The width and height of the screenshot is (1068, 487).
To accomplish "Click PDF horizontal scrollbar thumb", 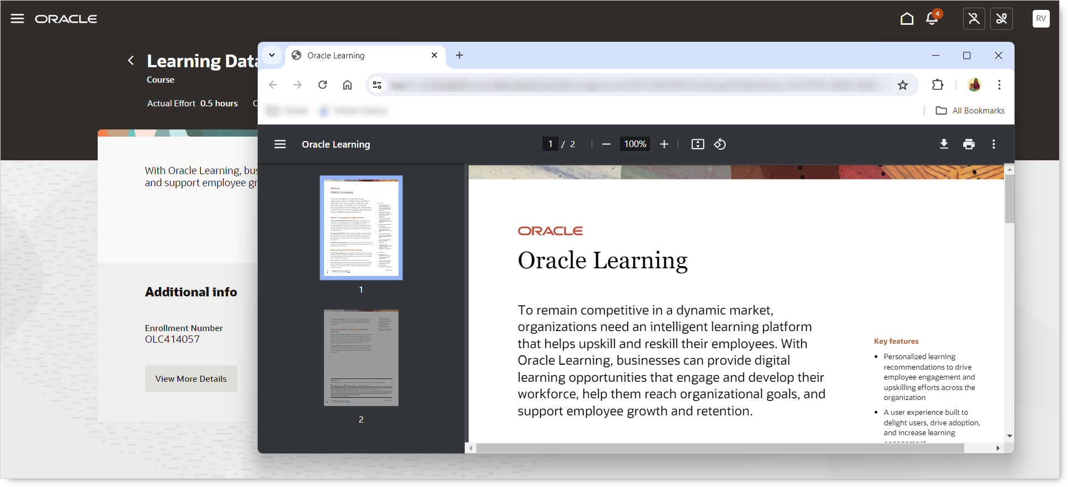I will tap(720, 448).
